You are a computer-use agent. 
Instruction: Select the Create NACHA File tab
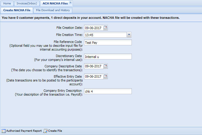tap(17, 10)
